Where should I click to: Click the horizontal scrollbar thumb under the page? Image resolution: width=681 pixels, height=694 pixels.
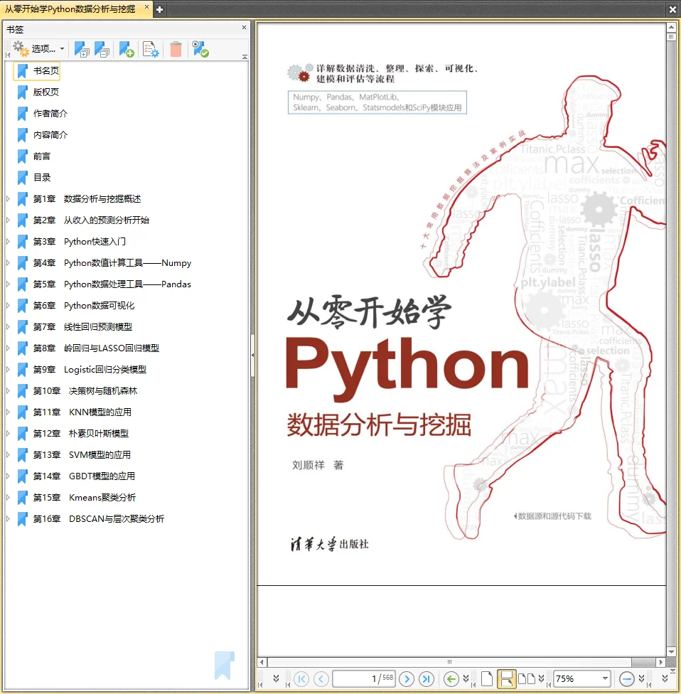click(x=449, y=662)
